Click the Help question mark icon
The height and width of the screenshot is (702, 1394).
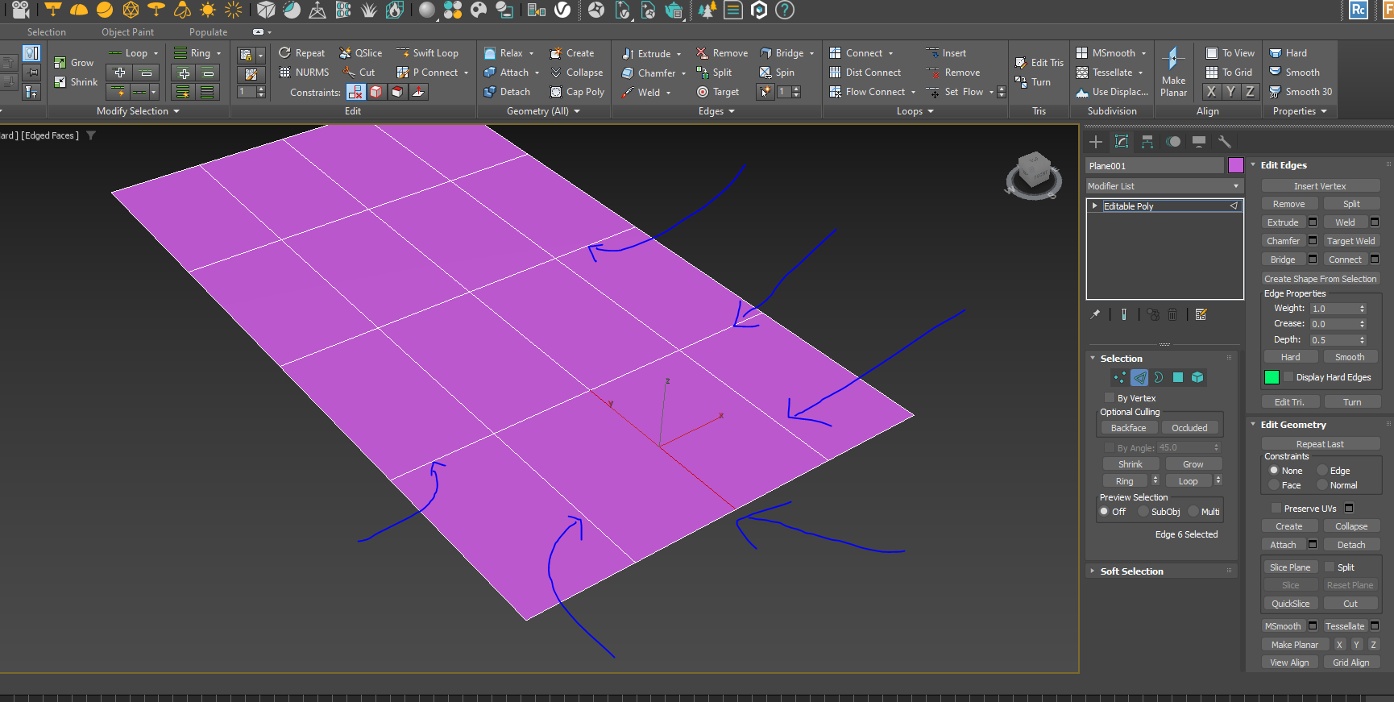[785, 10]
